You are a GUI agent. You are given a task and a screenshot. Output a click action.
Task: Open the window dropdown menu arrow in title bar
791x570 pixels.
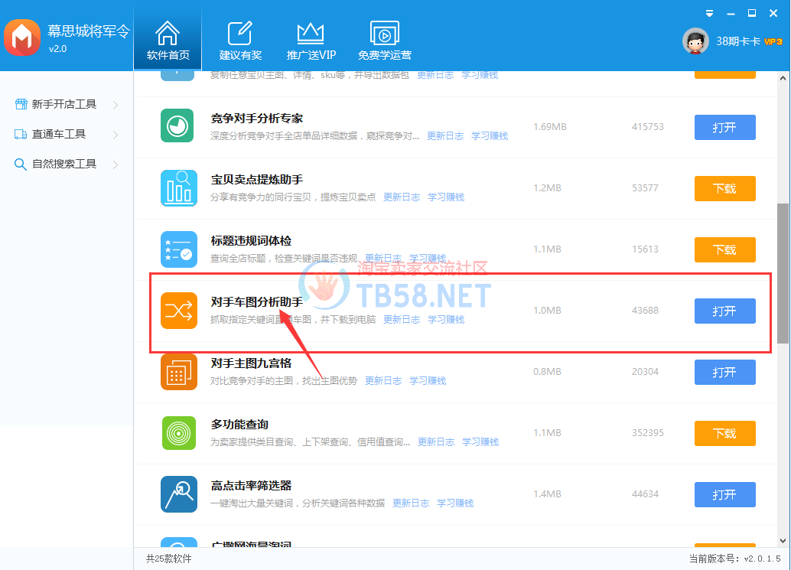pos(711,13)
